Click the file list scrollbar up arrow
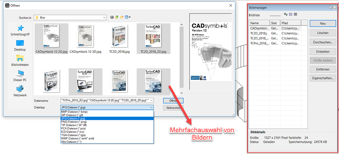Viewport: 339px width, 154px height. 181,25
